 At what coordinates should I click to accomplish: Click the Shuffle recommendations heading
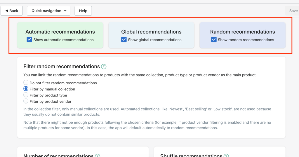click(x=191, y=156)
